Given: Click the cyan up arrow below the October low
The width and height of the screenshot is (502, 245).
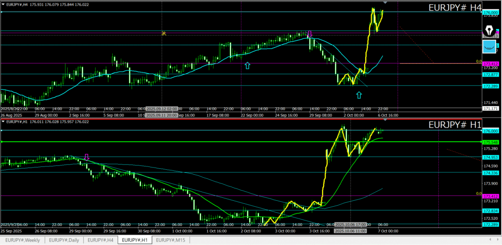Looking at the screenshot, I should (359, 94).
